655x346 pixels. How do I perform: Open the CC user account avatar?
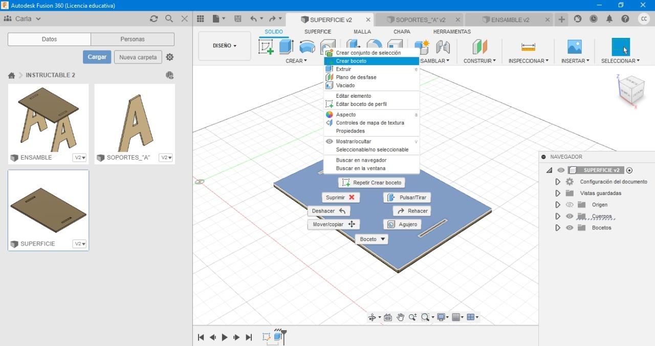click(x=644, y=19)
